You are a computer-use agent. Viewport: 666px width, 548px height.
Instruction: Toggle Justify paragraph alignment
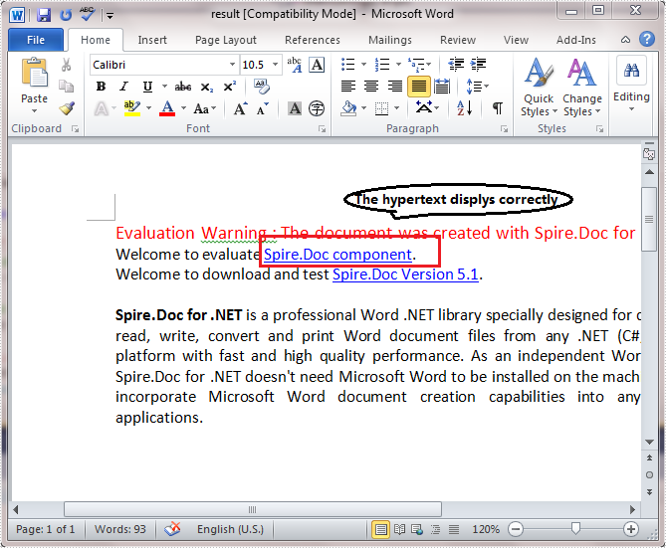click(419, 87)
